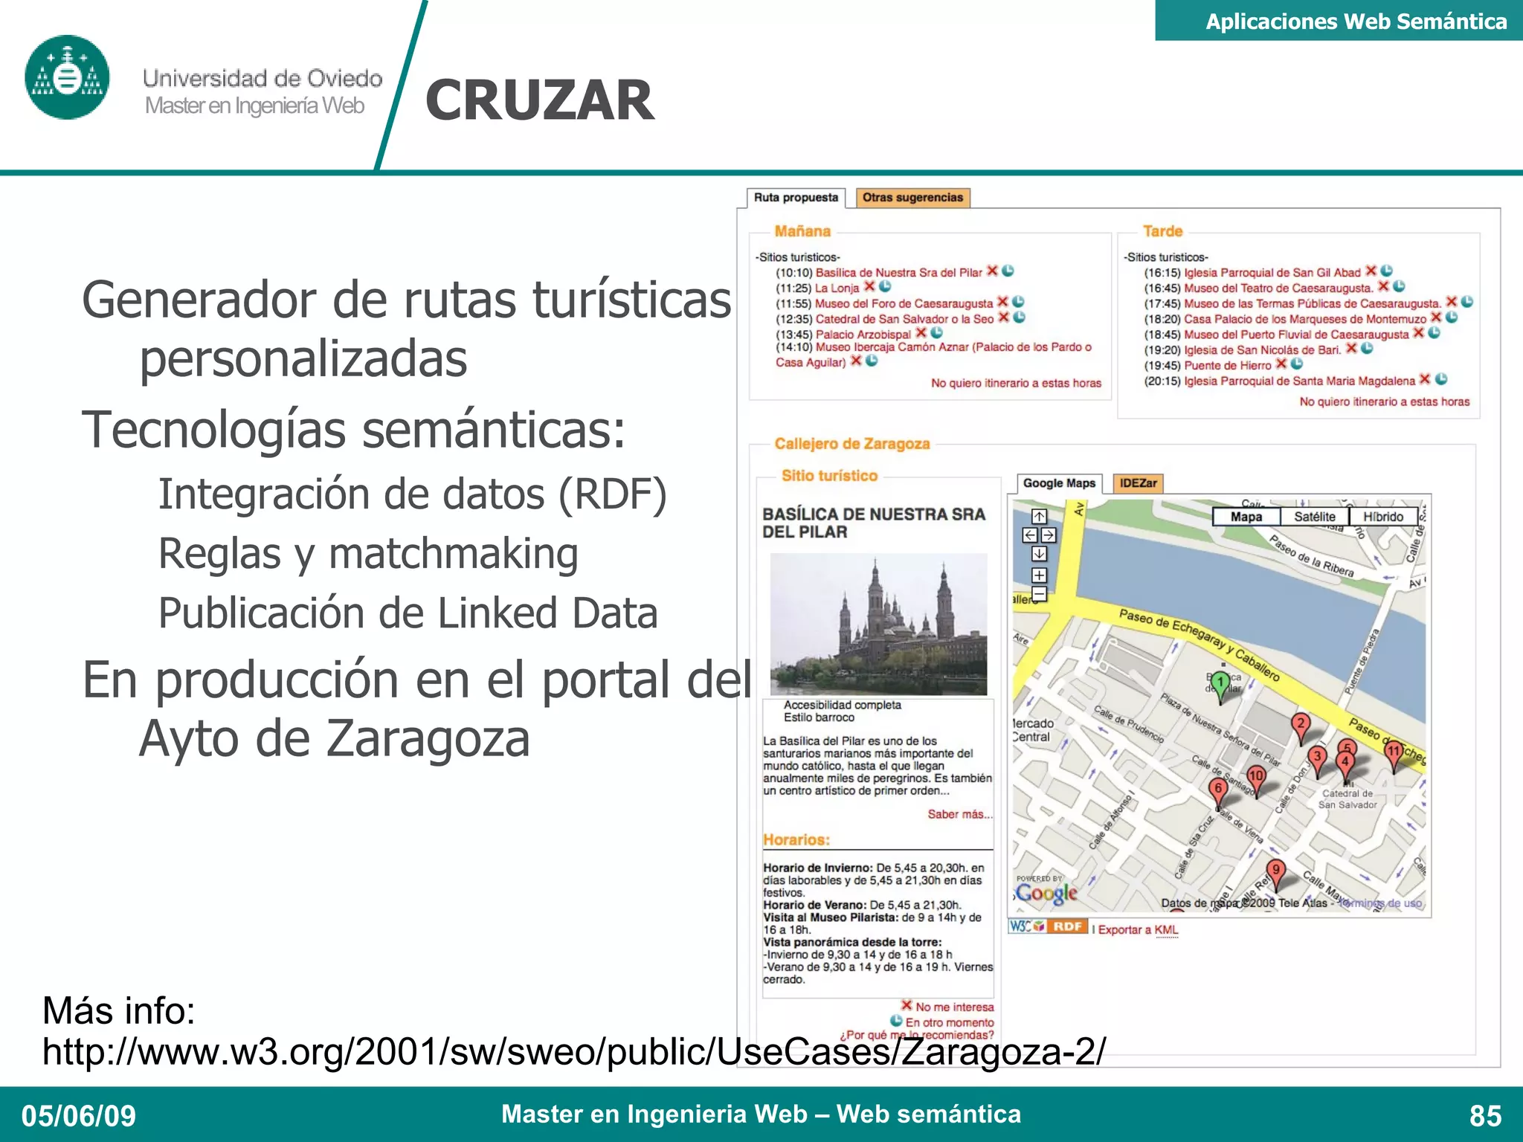Click Exportar a KML link
This screenshot has height=1142, width=1523.
1138,930
